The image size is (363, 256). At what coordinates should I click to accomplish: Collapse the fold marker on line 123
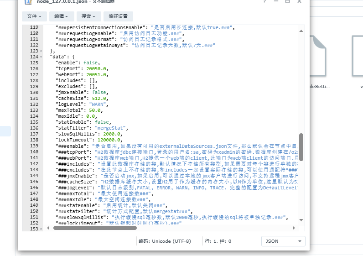tap(41, 51)
